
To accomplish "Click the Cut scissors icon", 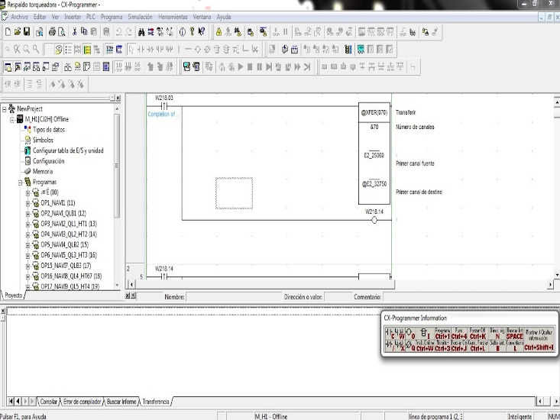I will (x=74, y=32).
